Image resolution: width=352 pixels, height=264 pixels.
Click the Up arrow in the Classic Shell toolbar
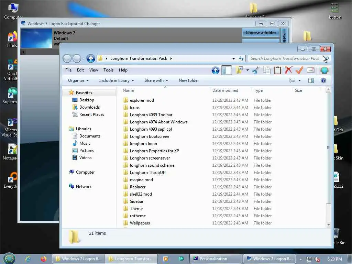pyautogui.click(x=215, y=70)
